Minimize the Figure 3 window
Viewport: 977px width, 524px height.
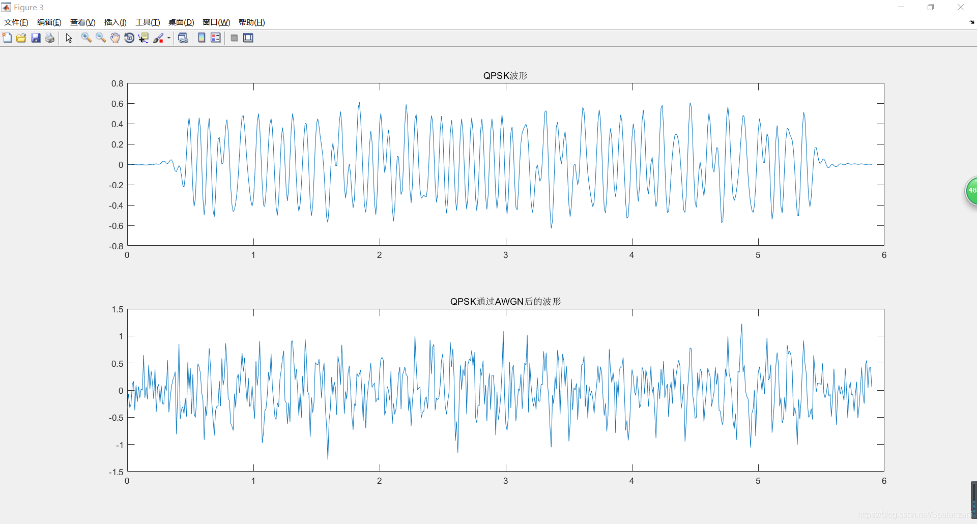[901, 7]
